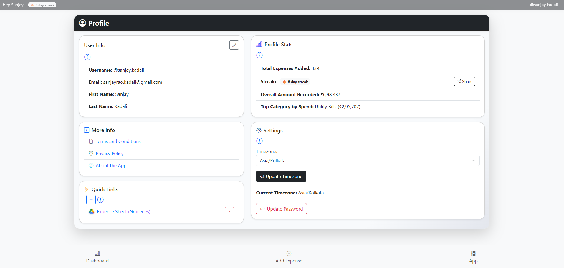Click the info icon under Settings heading
The image size is (564, 268).
[x=259, y=141]
